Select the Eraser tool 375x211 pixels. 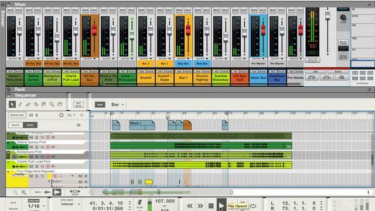pos(28,104)
